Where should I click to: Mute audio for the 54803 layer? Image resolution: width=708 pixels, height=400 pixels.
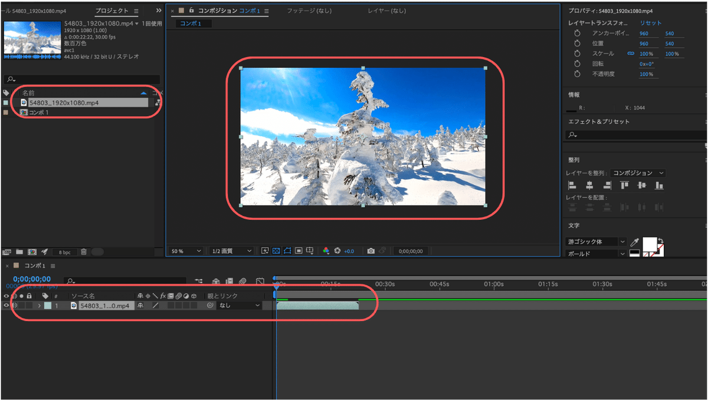pos(15,305)
